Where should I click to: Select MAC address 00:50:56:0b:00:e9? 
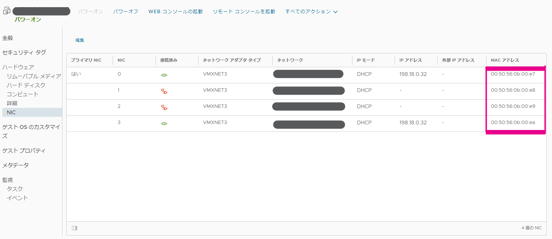[x=513, y=106]
